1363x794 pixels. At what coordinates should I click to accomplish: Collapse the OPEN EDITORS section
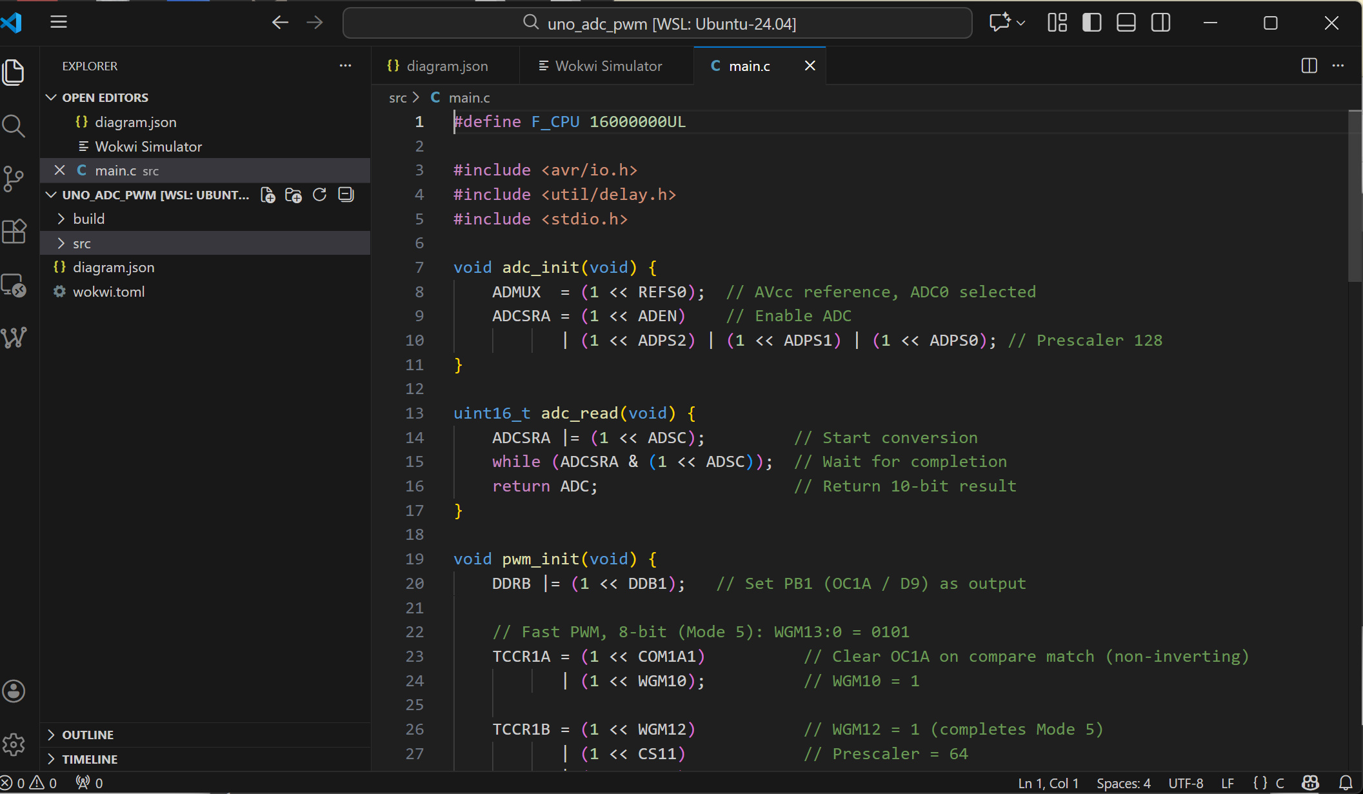click(x=104, y=97)
